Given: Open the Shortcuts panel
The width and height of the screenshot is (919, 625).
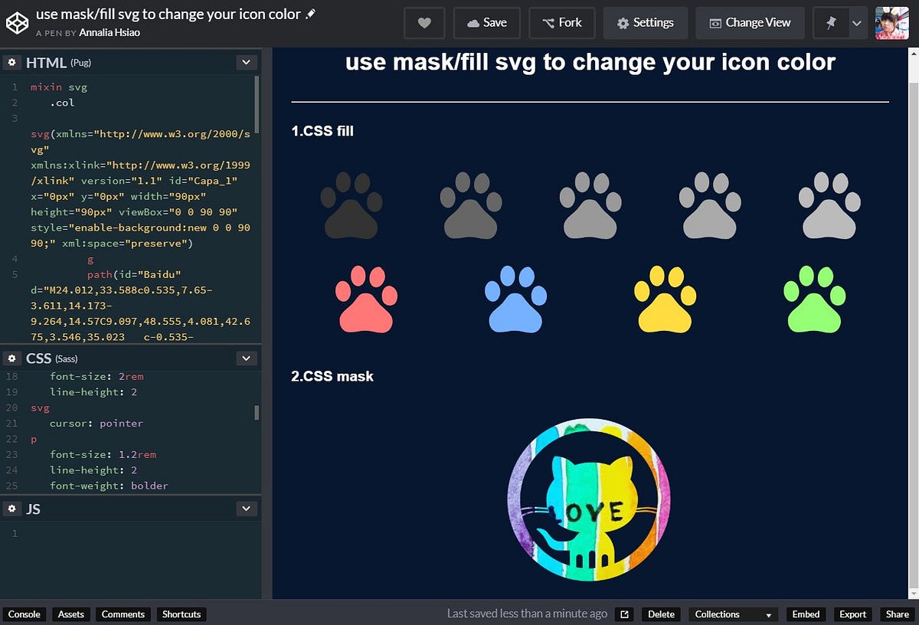Looking at the screenshot, I should pos(181,614).
